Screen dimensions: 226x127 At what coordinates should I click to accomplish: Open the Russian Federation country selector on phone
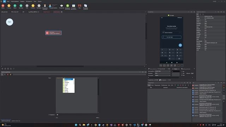[172, 33]
